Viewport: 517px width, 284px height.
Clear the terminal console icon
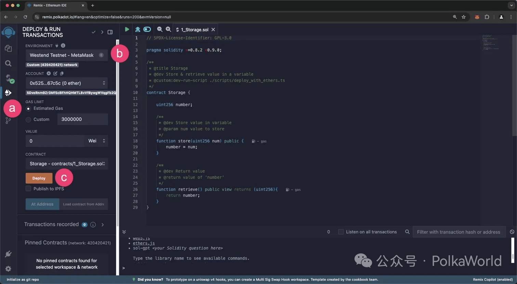pyautogui.click(x=512, y=232)
